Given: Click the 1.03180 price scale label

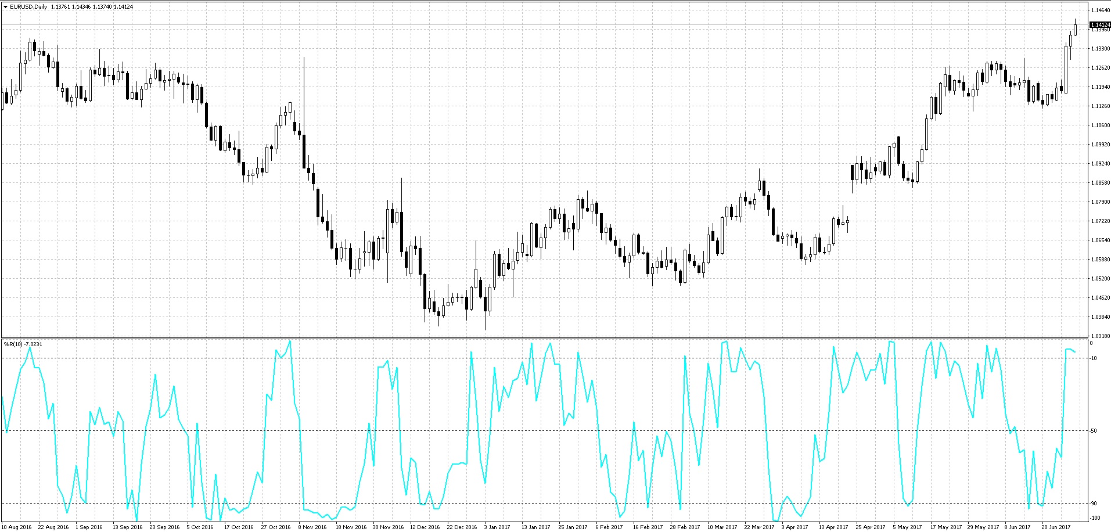Looking at the screenshot, I should (1100, 336).
